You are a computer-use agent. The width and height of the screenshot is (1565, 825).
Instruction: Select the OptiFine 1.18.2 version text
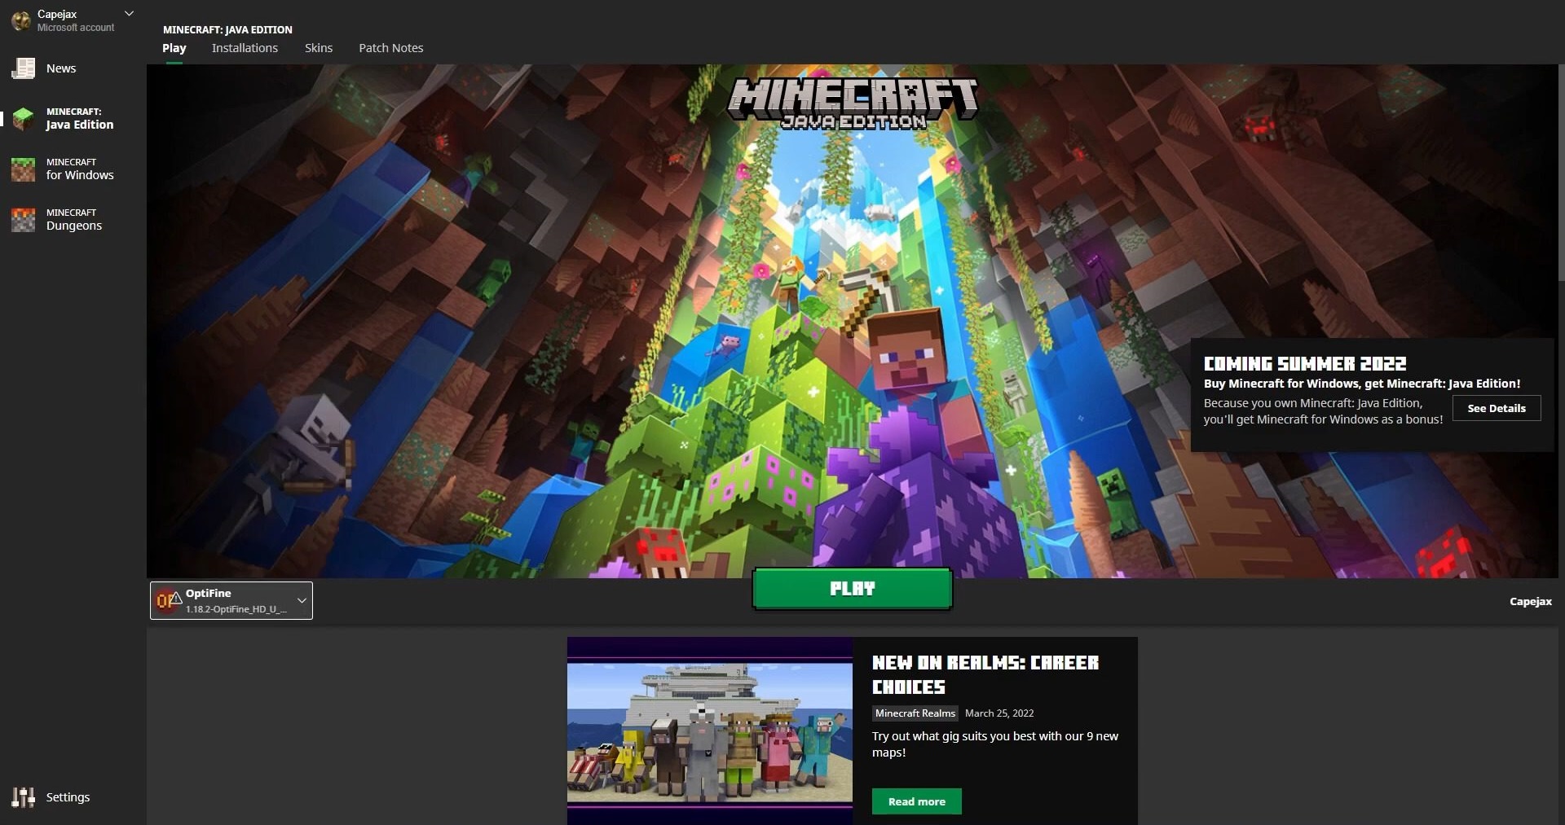tap(236, 609)
